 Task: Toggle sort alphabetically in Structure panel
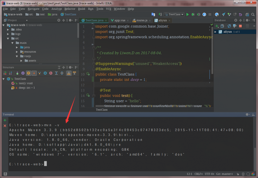pyautogui.click(x=10, y=74)
